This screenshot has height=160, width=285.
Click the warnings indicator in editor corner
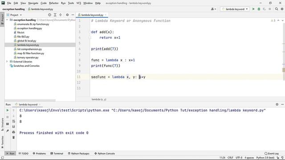(273, 20)
